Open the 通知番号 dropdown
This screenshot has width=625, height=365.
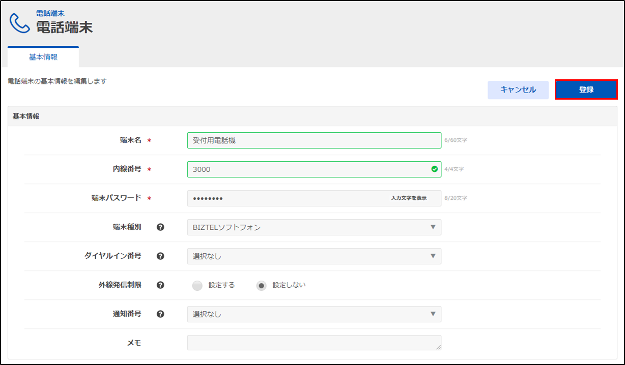314,314
